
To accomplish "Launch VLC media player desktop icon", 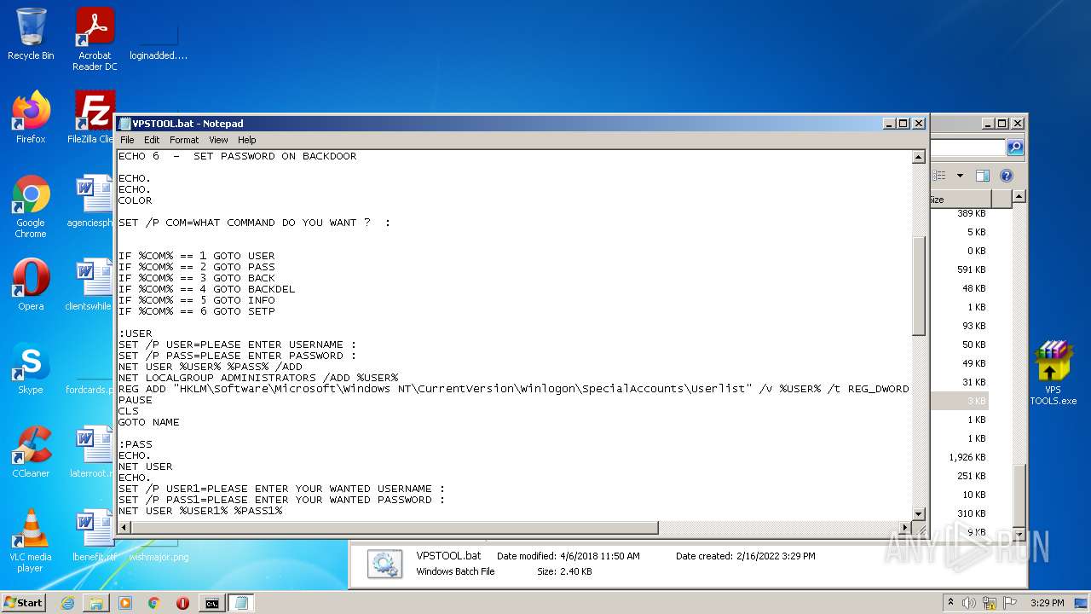I will [x=31, y=541].
